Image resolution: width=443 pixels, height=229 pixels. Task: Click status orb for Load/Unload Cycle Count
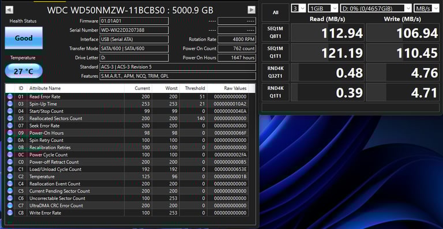click(x=10, y=169)
